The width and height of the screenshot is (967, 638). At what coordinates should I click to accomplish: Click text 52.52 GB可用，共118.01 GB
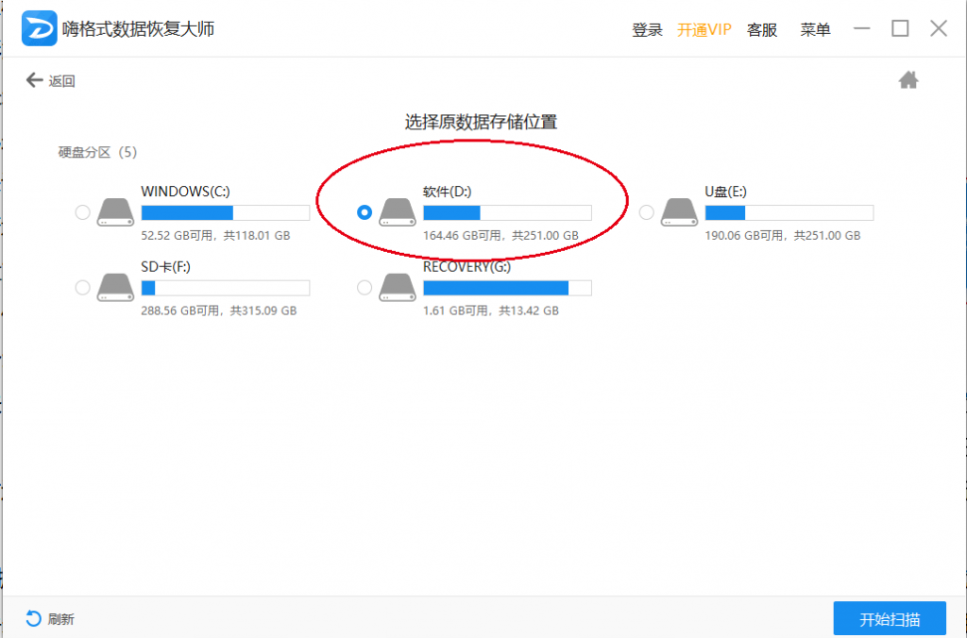point(215,235)
